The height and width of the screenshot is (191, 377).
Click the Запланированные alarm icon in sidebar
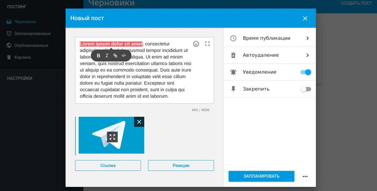[x=9, y=33]
